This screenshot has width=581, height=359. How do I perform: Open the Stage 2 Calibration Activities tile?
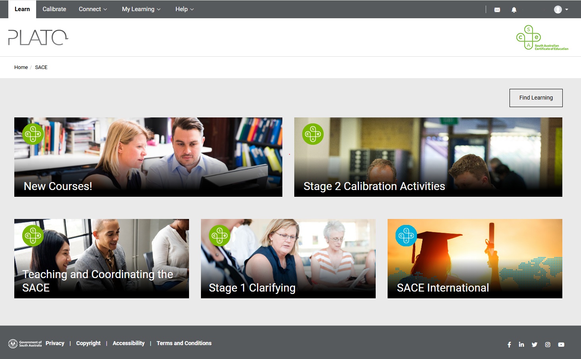428,157
